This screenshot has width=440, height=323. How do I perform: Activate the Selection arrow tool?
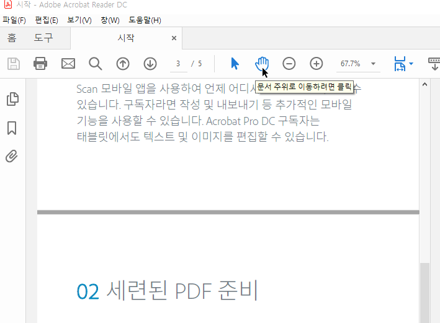click(x=235, y=64)
